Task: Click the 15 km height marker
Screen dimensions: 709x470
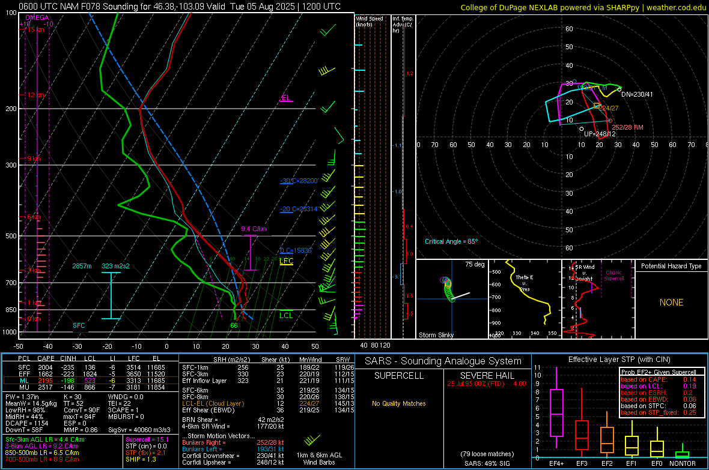Action: [35, 29]
